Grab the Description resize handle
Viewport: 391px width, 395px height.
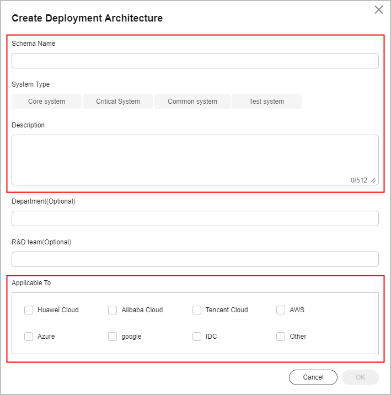pos(373,180)
